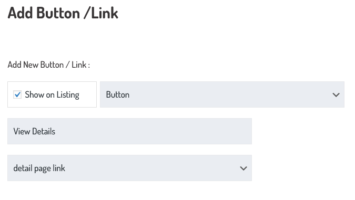355x200 pixels.
Task: Select the word Button in the dropdown
Action: [x=118, y=94]
